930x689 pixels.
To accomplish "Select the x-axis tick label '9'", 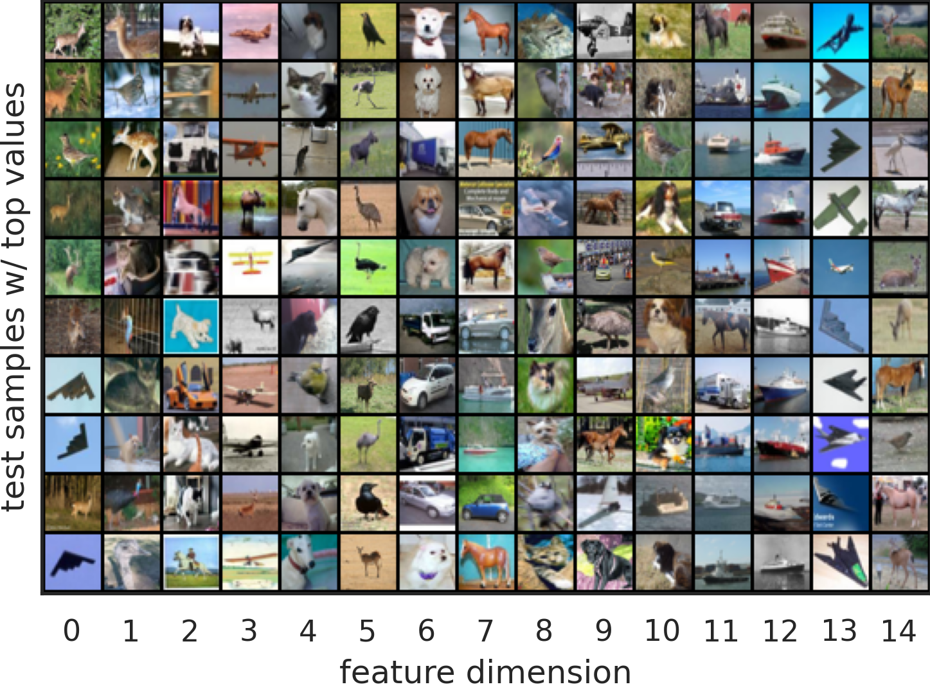I will tap(604, 631).
